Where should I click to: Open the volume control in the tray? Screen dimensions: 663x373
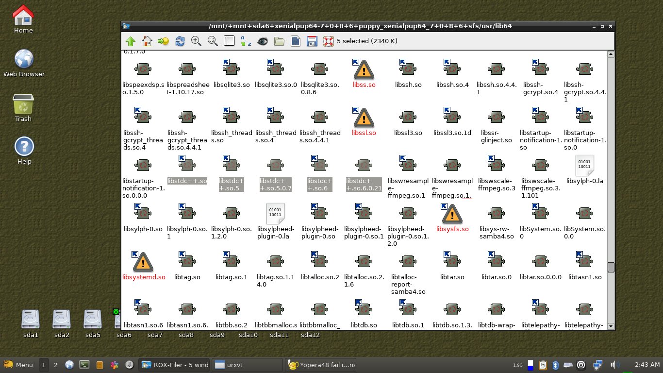click(x=615, y=365)
